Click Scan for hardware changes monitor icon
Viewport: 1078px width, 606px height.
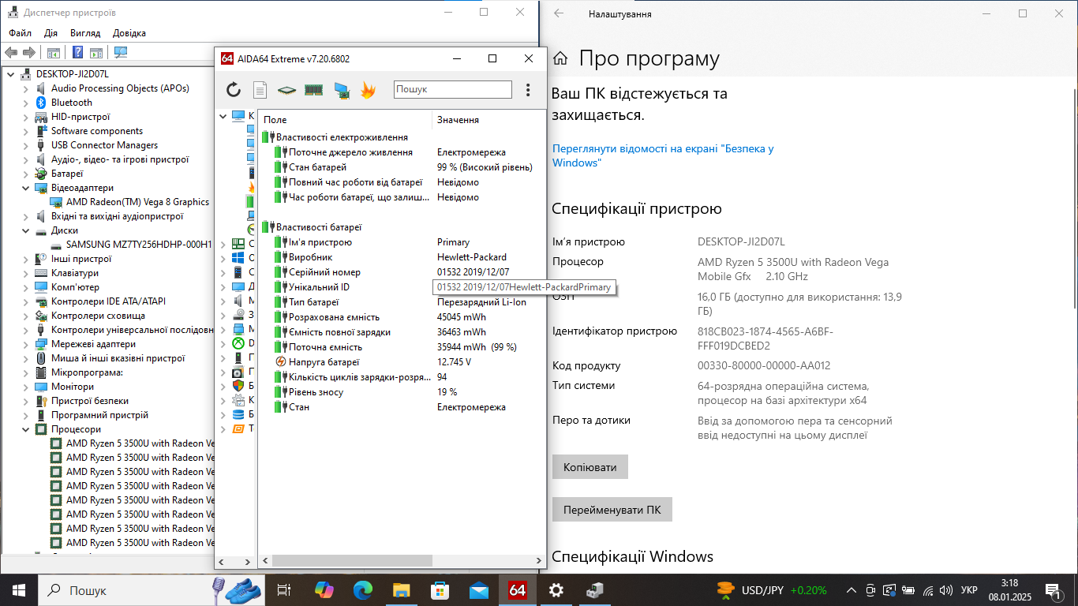(121, 53)
